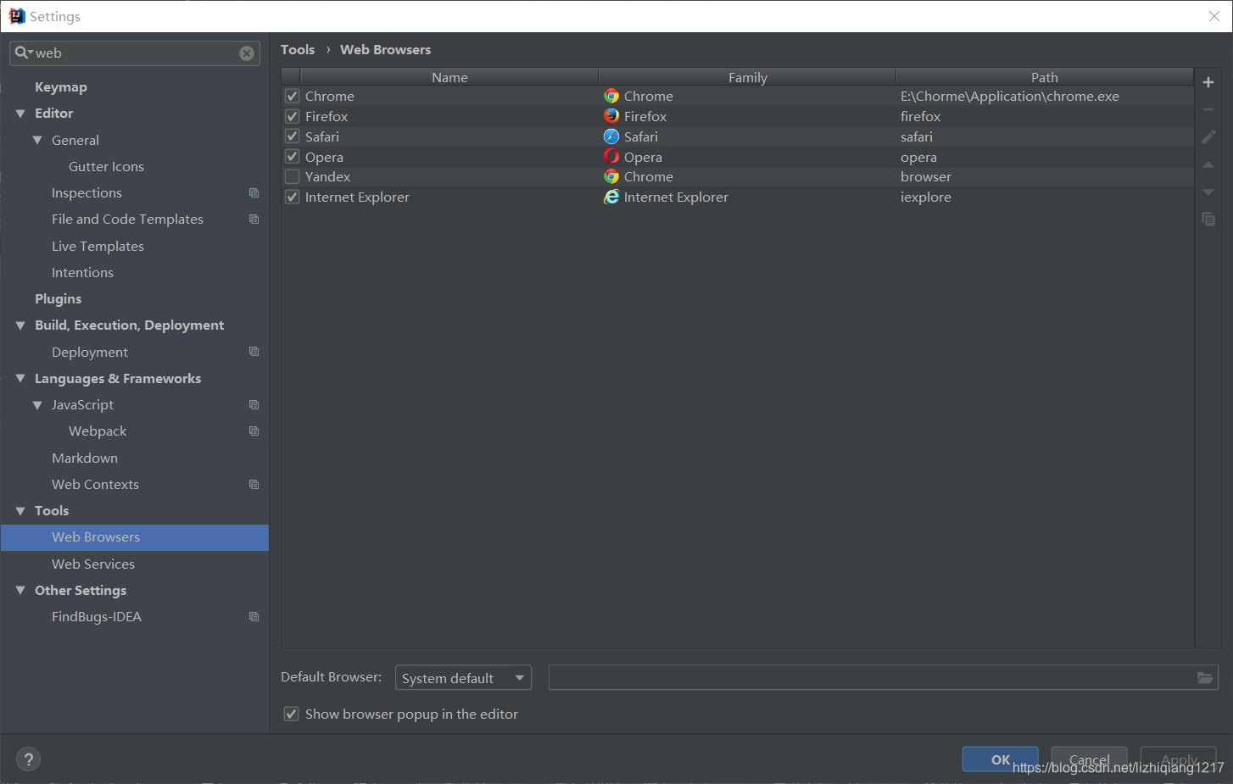Select Intentions in the tree
Viewport: 1233px width, 784px height.
(82, 273)
